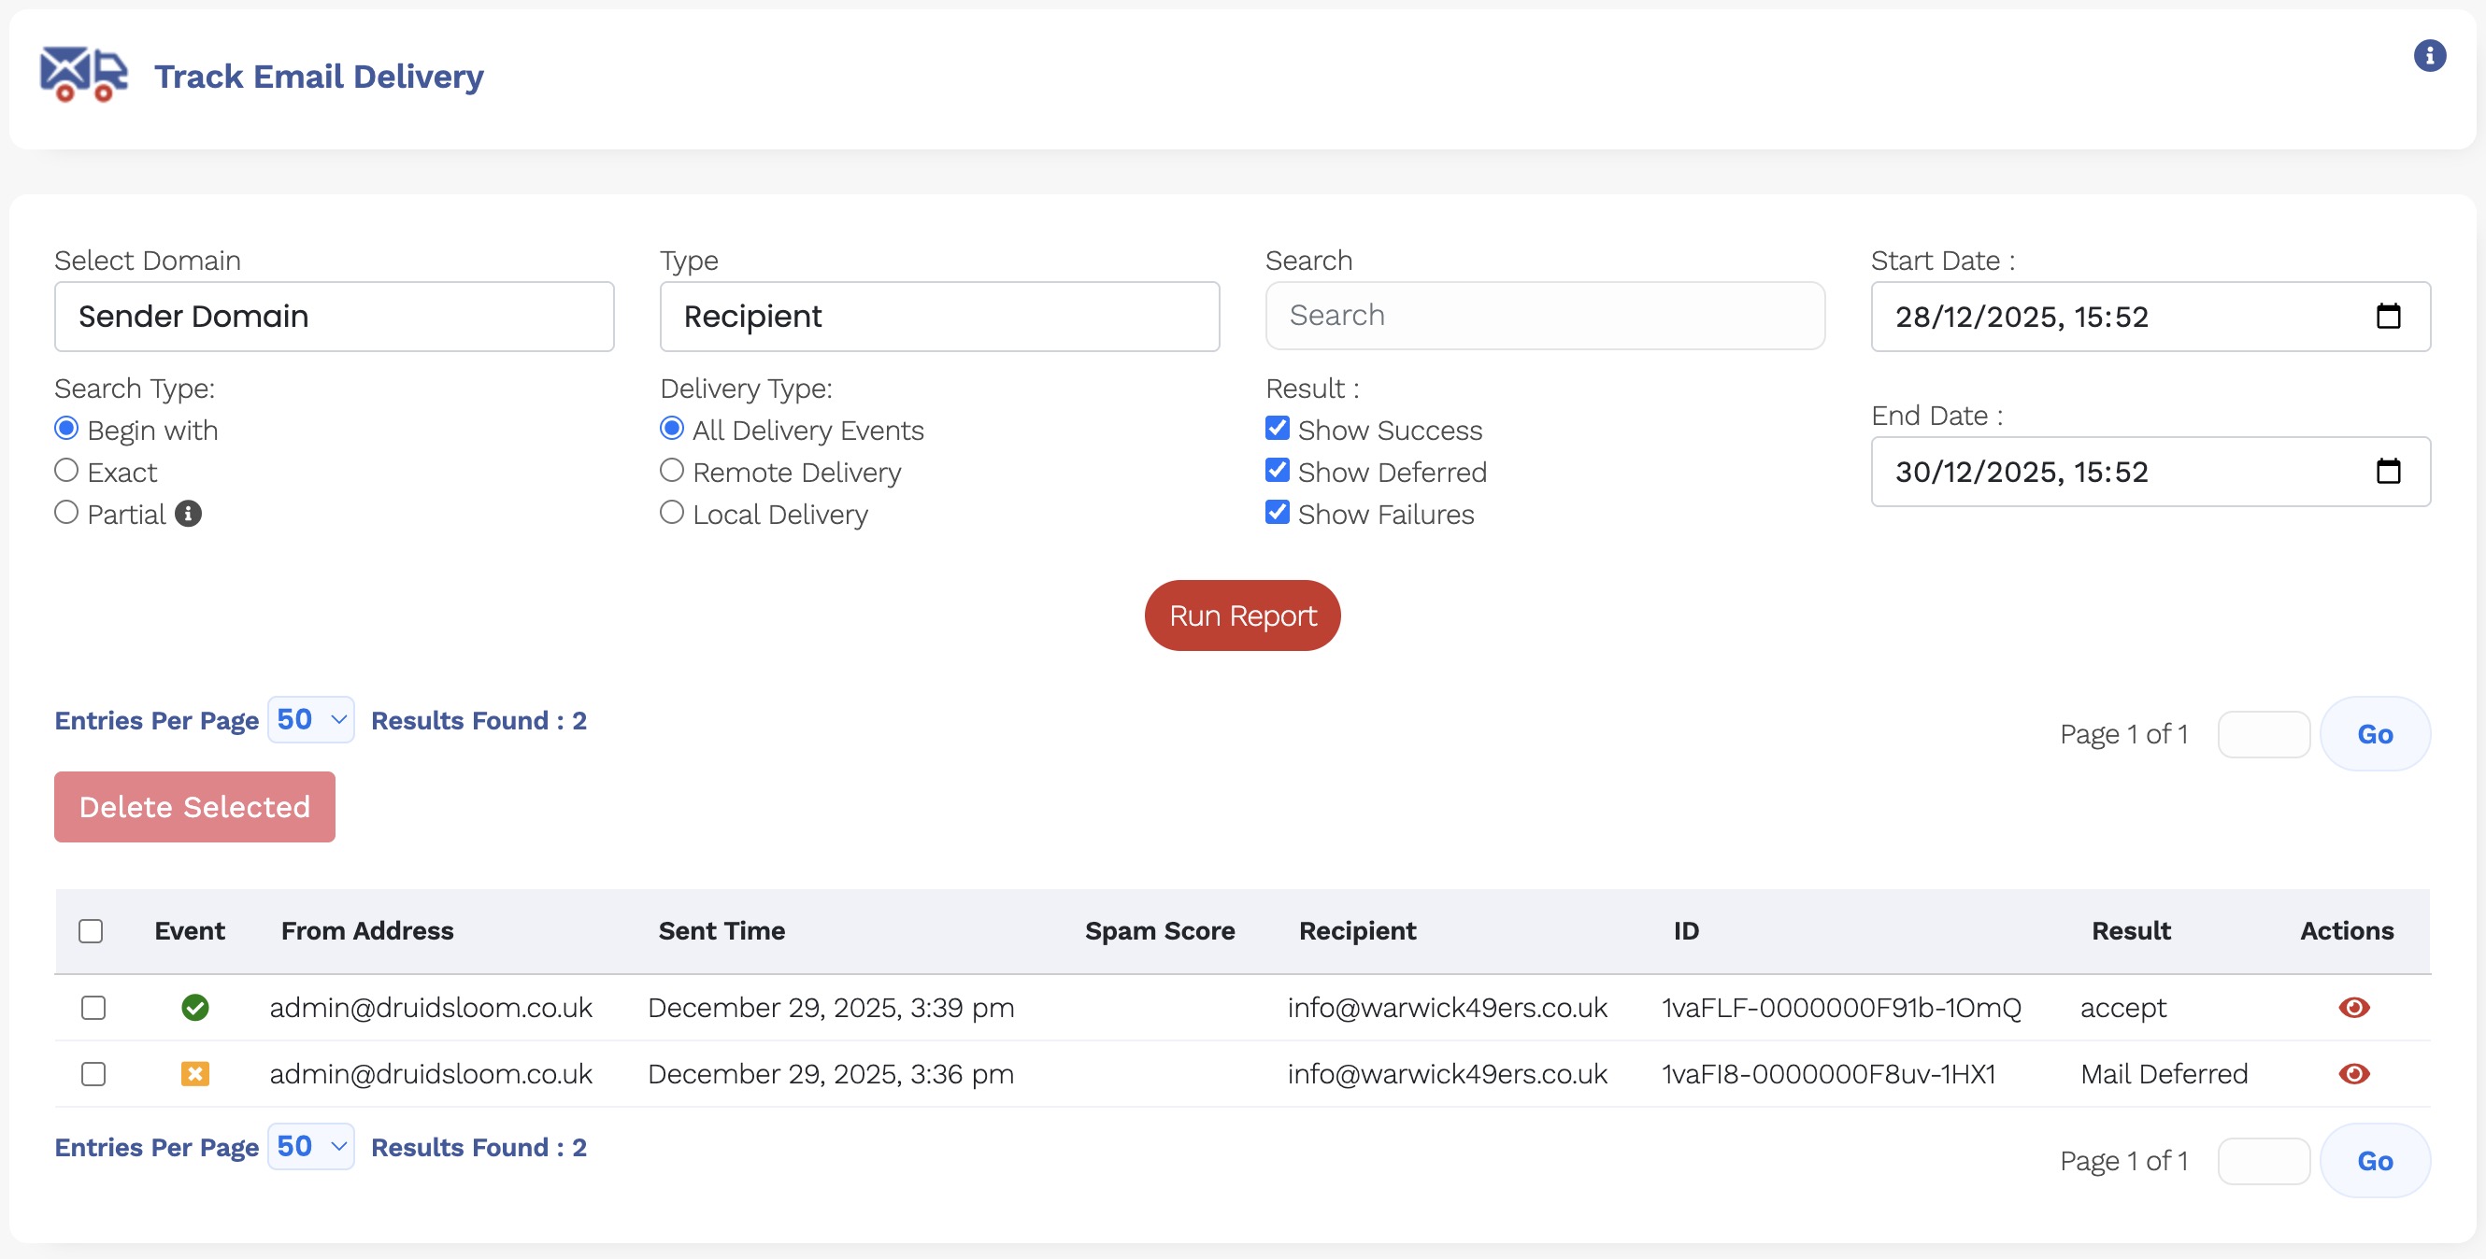Viewport: 2486px width, 1259px height.
Task: Open the Select Domain dropdown
Action: point(334,317)
